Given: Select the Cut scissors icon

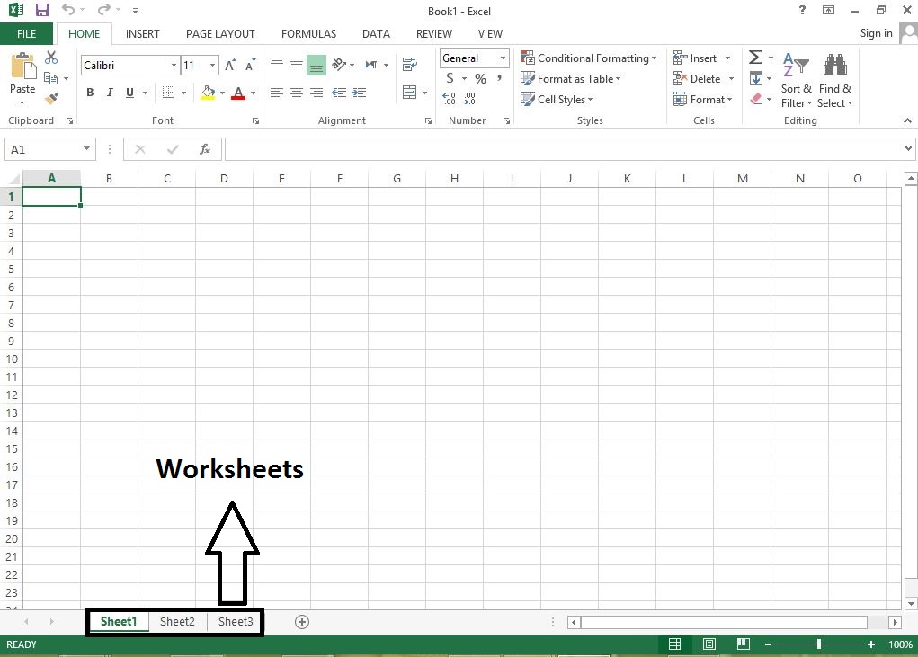Looking at the screenshot, I should tap(51, 56).
